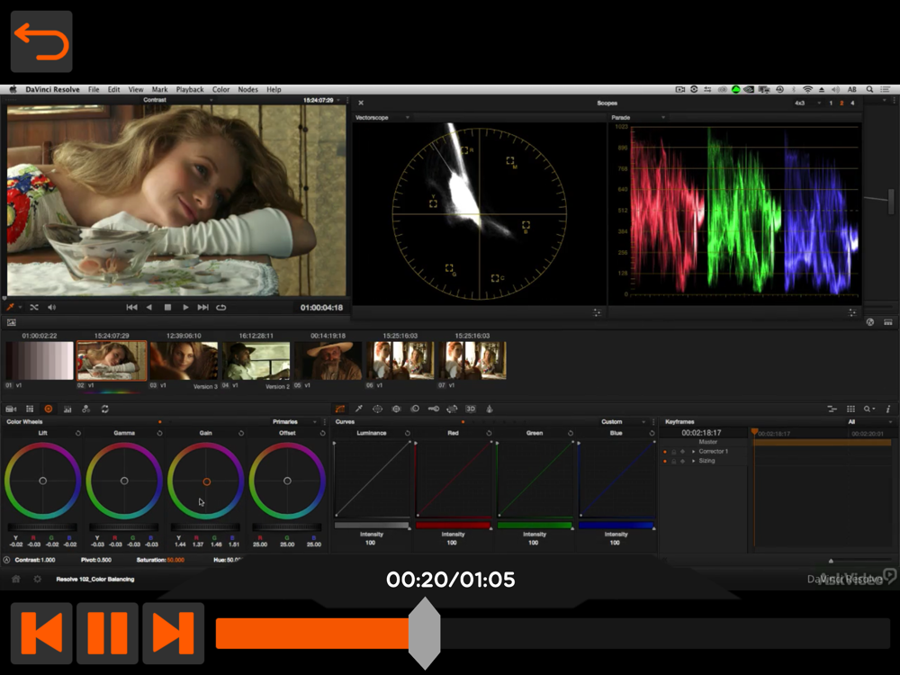Toggle loop playback in viewer
900x675 pixels.
pyautogui.click(x=220, y=308)
